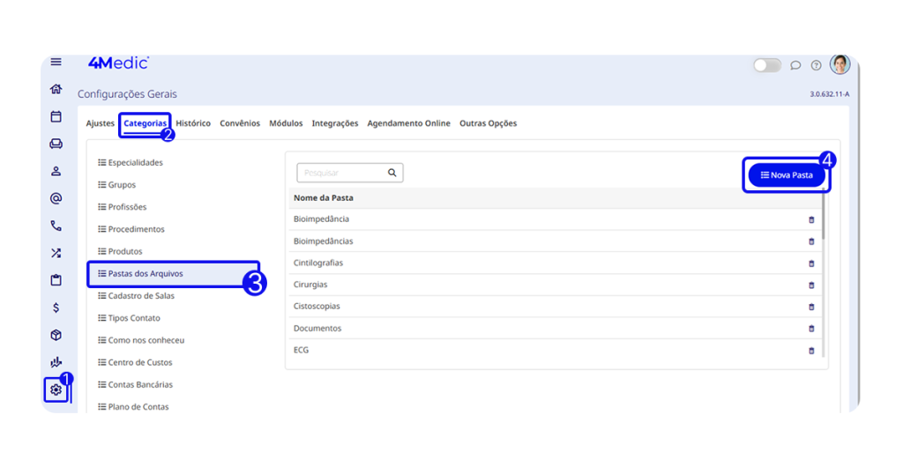Click the chat bubble icon in header
Image resolution: width=903 pixels, height=474 pixels.
(795, 65)
